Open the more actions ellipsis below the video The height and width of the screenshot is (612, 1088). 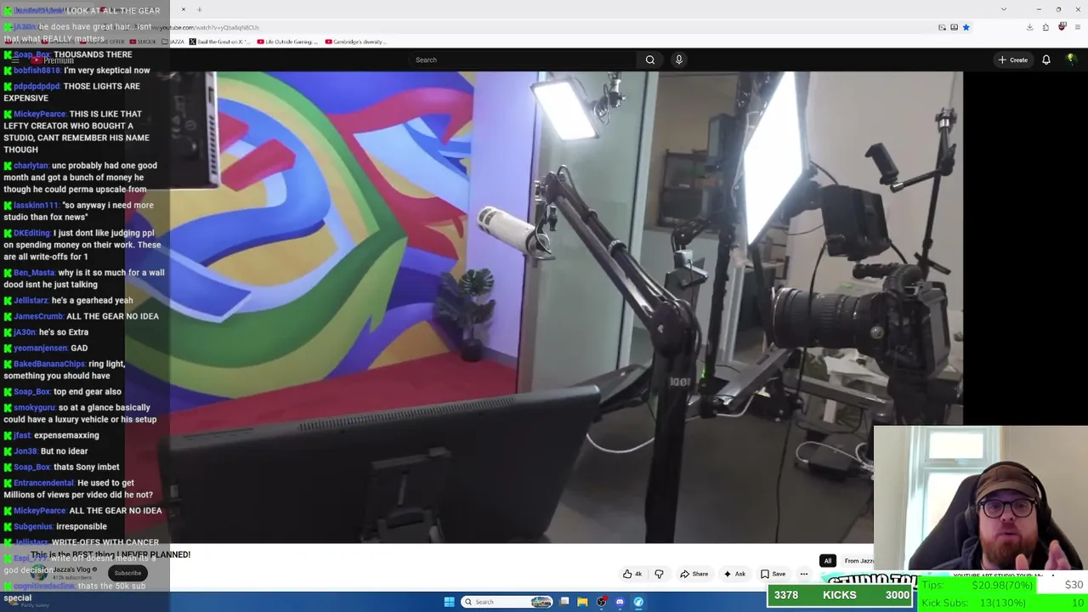(x=804, y=574)
